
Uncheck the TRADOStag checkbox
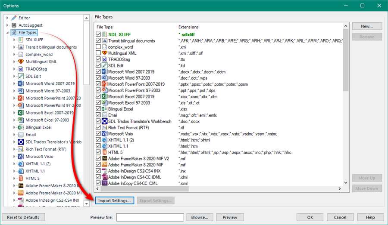click(x=98, y=59)
